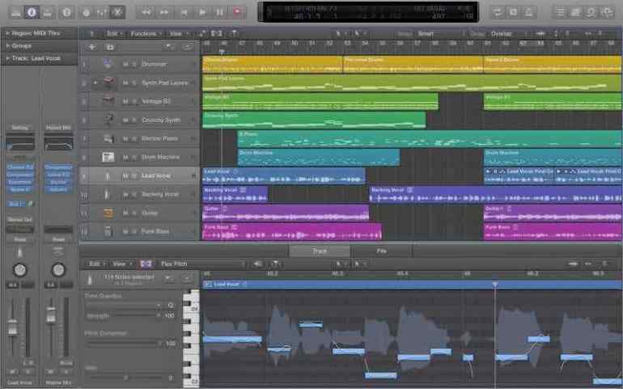
Task: Click the Channel EQ plugin slot
Action: (20, 167)
